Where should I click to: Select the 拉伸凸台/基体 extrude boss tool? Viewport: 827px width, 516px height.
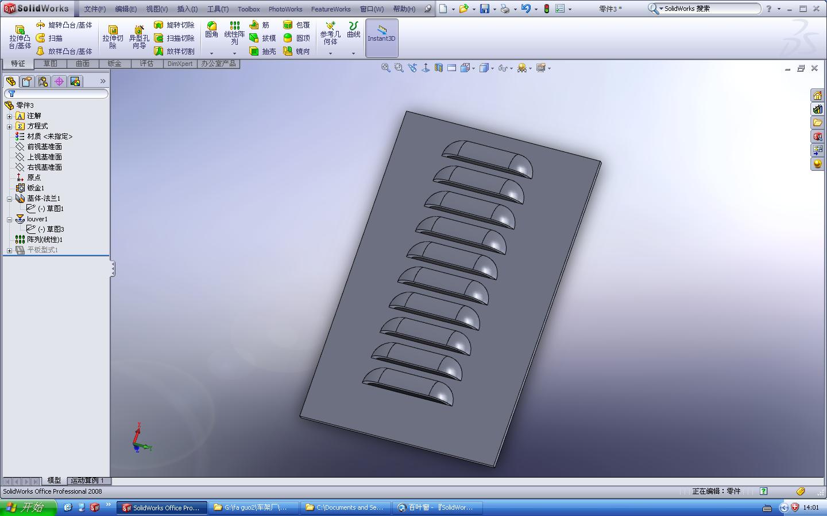20,38
